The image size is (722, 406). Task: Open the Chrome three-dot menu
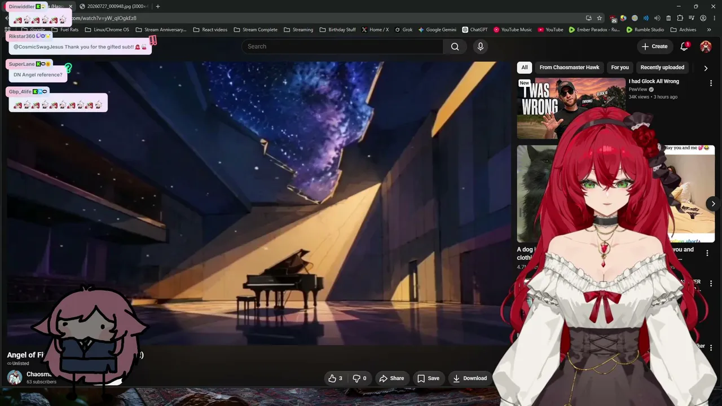point(714,18)
